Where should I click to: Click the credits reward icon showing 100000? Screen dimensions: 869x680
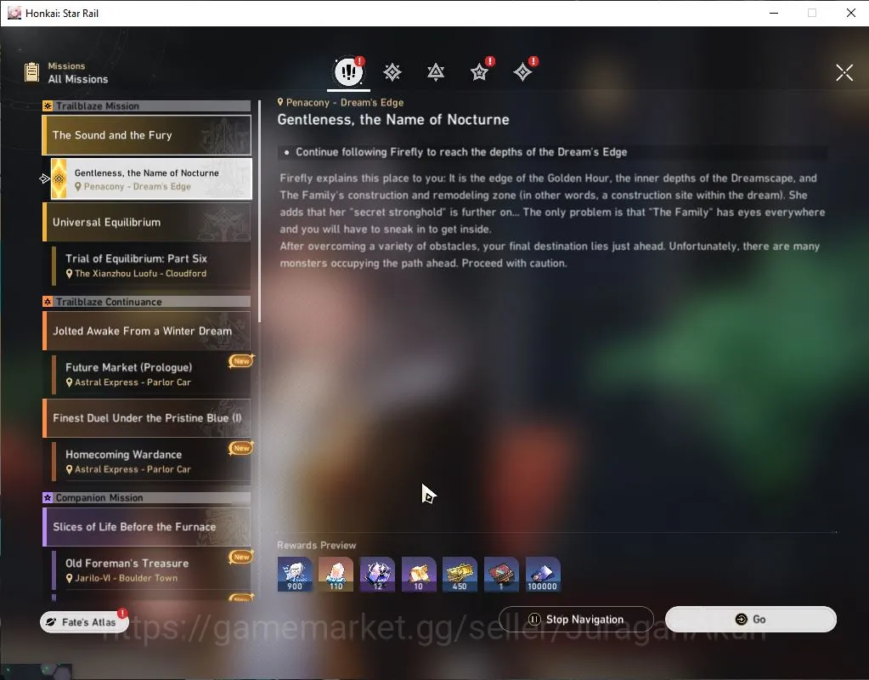tap(543, 574)
